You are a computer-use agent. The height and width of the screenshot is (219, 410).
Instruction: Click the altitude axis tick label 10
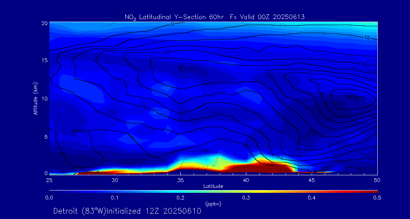(x=44, y=98)
